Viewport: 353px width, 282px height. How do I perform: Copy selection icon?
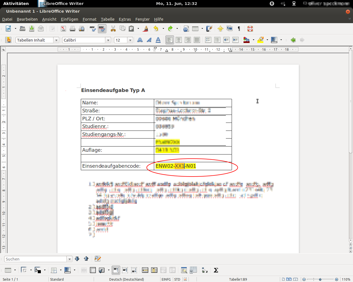[122, 29]
